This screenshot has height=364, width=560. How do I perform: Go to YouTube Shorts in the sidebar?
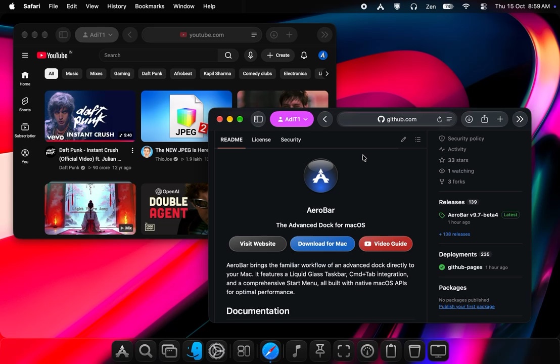(25, 104)
